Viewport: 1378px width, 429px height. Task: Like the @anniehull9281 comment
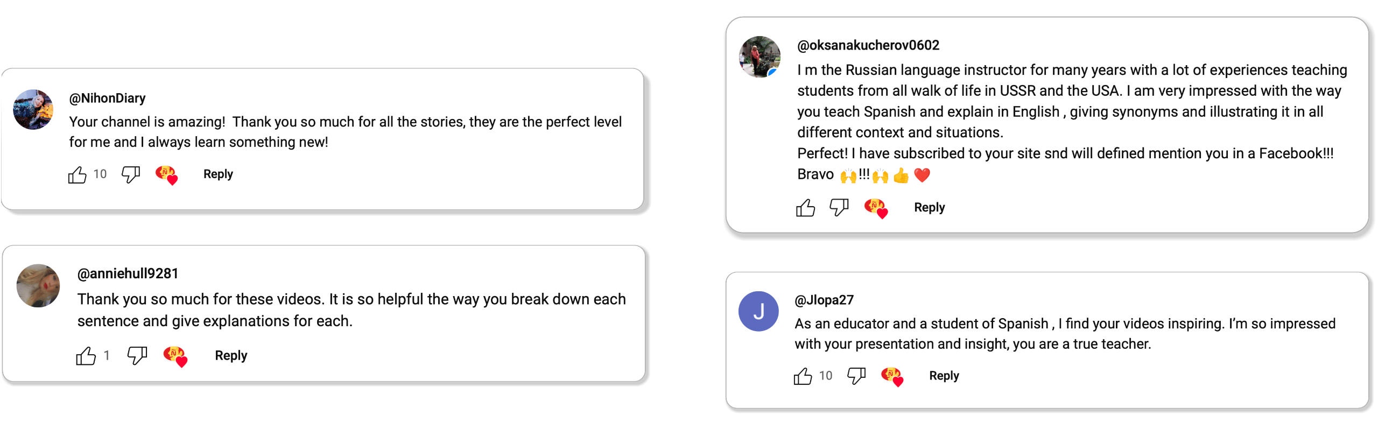point(86,356)
